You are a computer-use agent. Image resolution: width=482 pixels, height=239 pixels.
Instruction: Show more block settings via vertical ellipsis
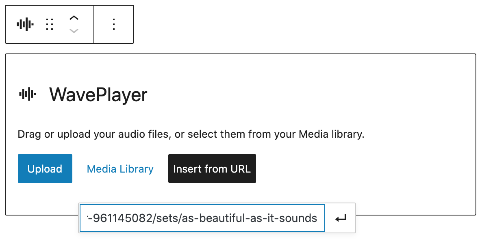114,25
